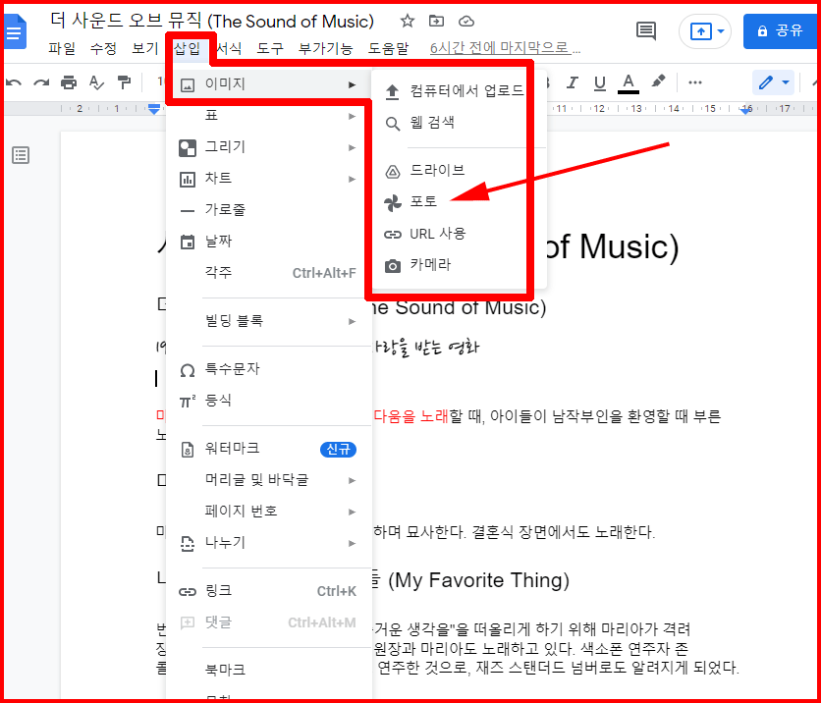
Task: Choose URL 사용 image option
Action: click(x=459, y=234)
